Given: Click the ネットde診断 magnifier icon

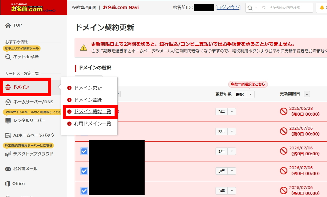Looking at the screenshot, I should [8, 57].
